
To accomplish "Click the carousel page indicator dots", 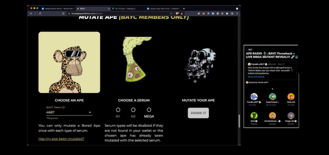I will coord(271,89).
